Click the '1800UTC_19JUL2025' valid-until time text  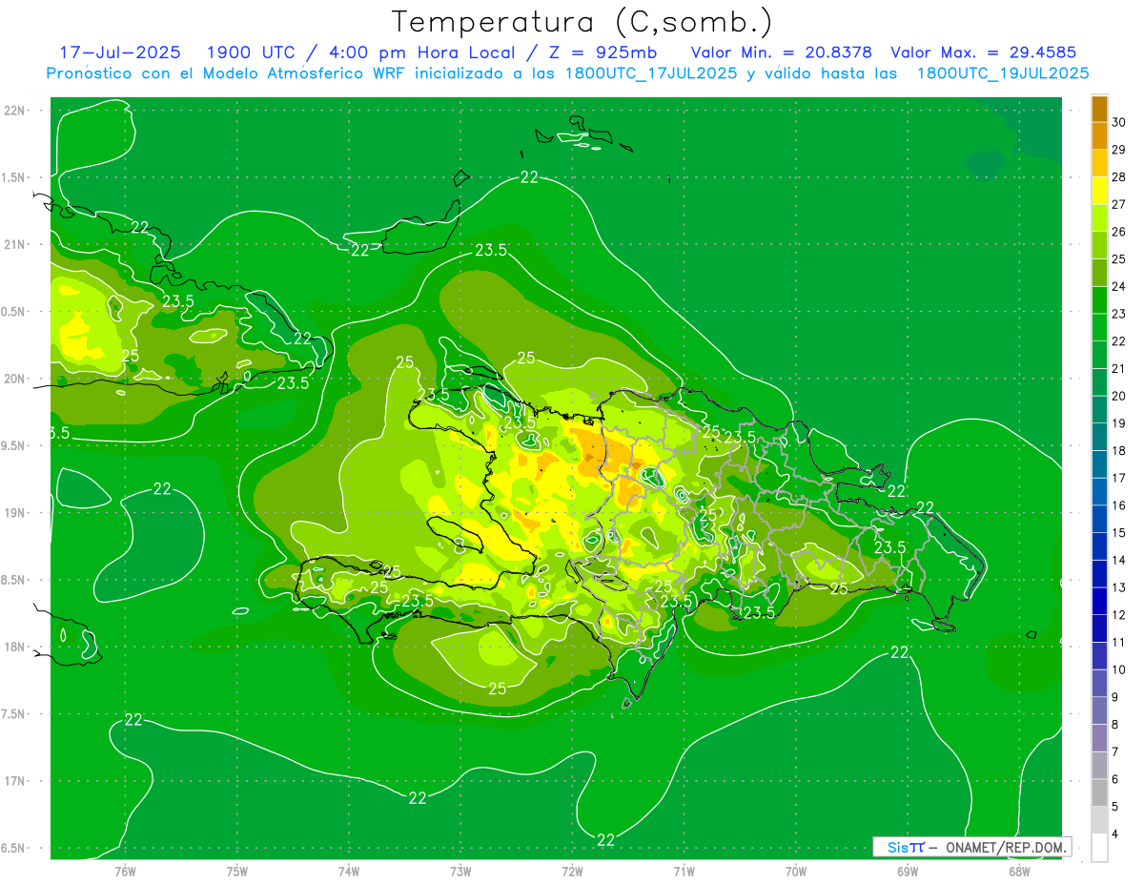click(x=1003, y=72)
